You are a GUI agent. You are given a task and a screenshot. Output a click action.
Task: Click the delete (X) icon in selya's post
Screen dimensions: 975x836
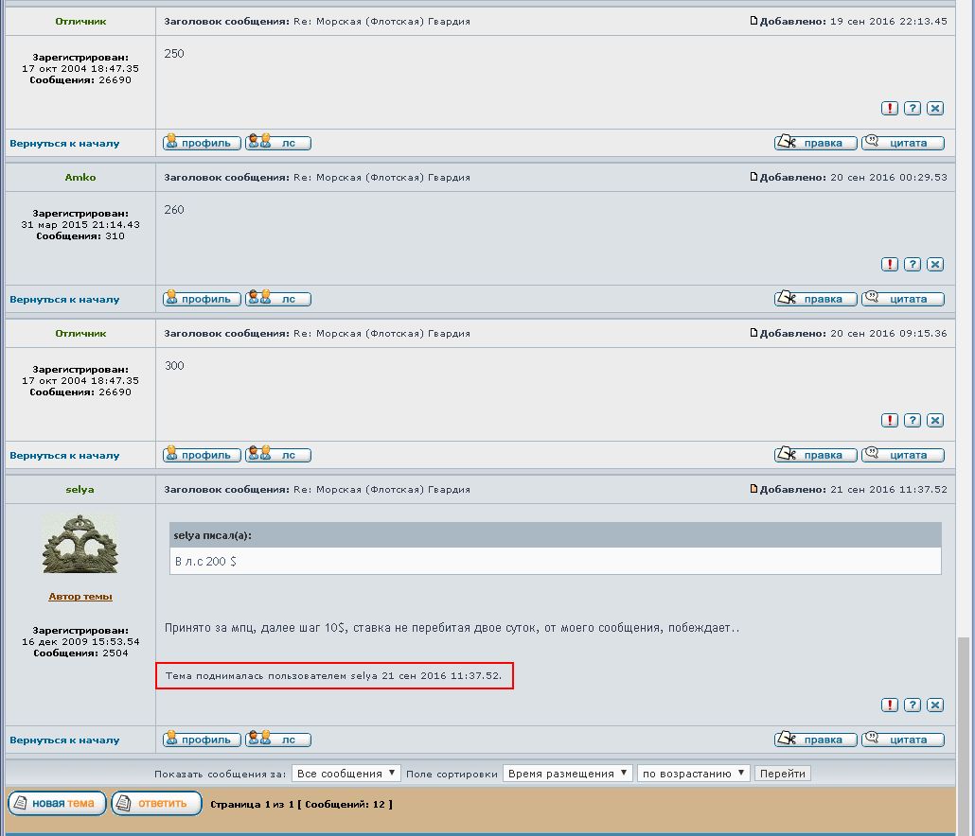point(935,705)
